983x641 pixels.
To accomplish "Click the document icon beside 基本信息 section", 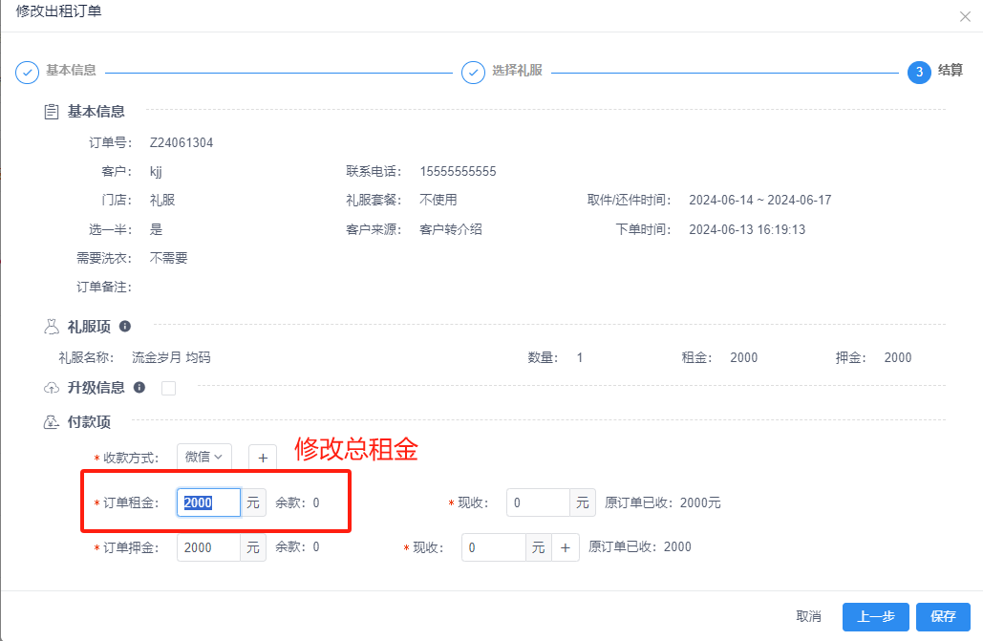I will [53, 111].
